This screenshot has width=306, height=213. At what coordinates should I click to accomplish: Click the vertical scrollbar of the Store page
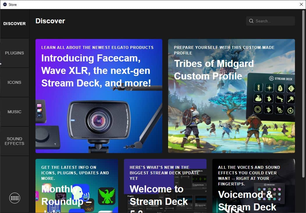(x=303, y=94)
